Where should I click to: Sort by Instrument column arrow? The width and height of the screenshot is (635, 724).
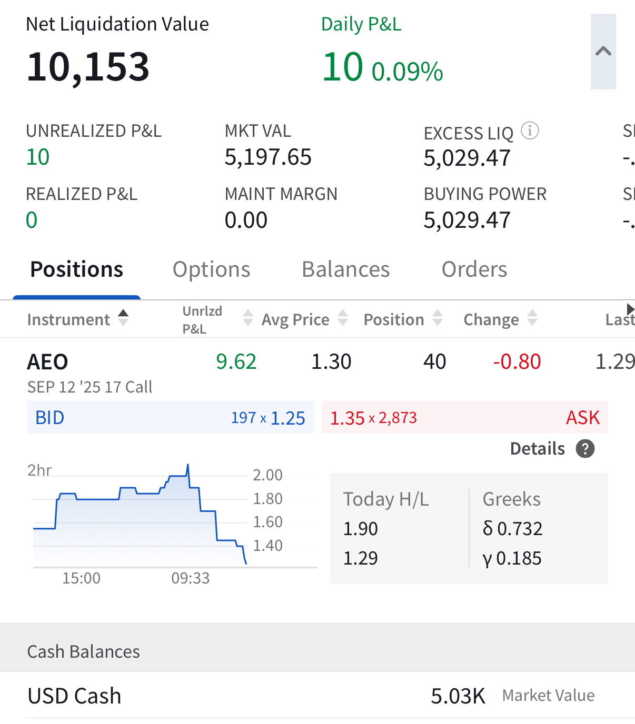tap(123, 318)
